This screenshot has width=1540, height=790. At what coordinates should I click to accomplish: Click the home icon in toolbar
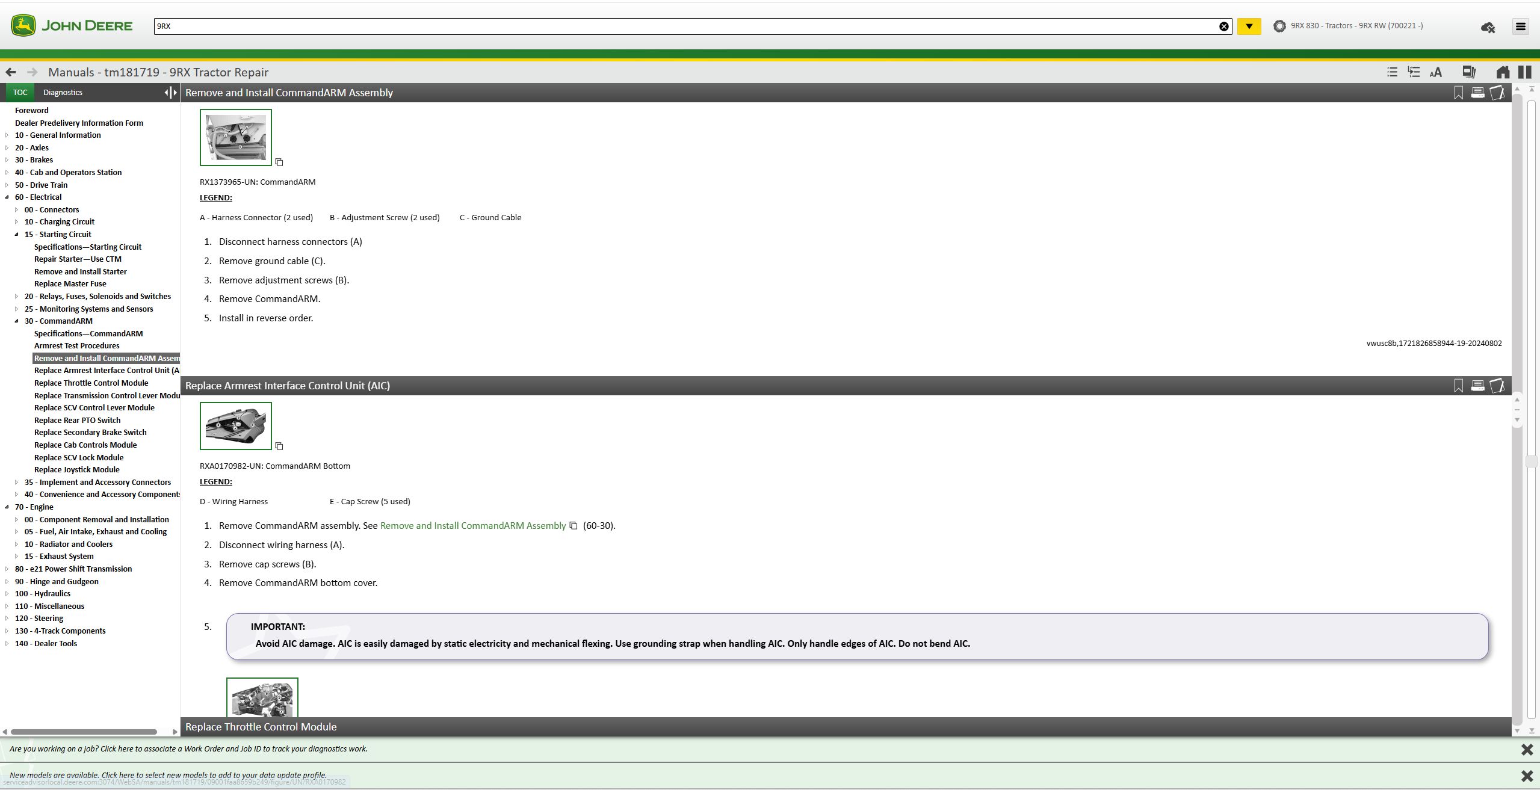tap(1503, 73)
